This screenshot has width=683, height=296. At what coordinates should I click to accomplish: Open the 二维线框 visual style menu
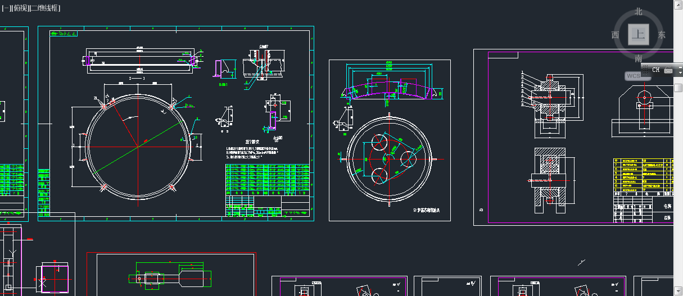45,8
